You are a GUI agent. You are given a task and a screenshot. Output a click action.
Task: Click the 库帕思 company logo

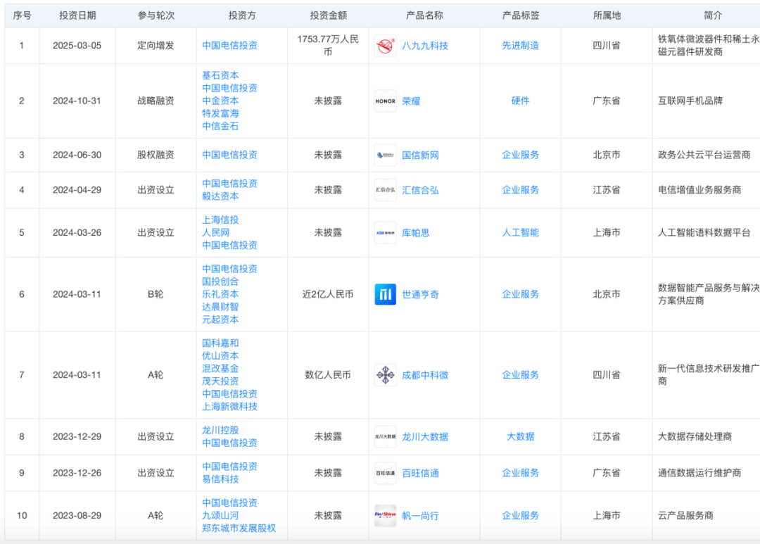(385, 233)
